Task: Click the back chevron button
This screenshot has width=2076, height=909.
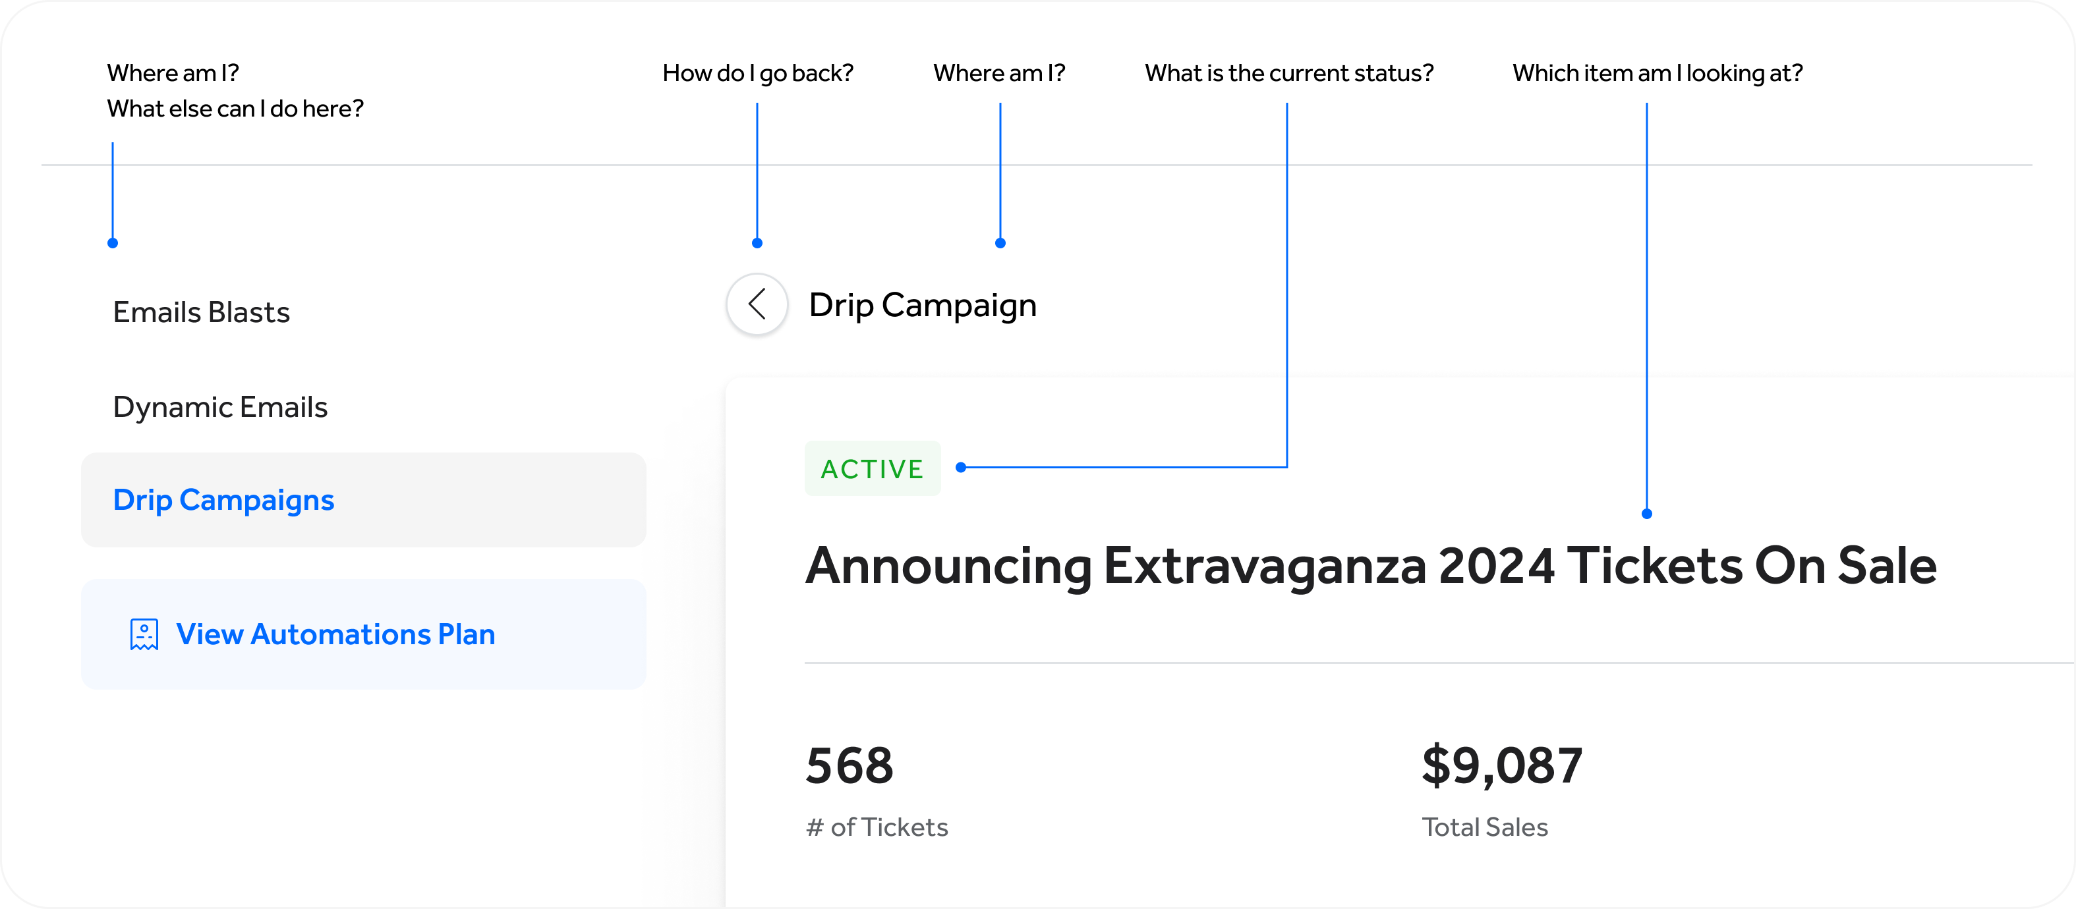Action: pyautogui.click(x=757, y=304)
